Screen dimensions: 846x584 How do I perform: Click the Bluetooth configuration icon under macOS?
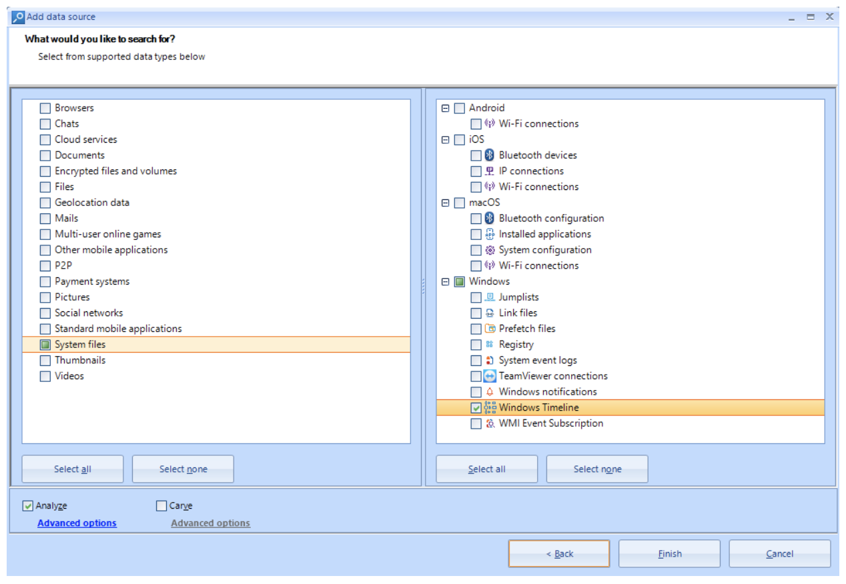point(490,219)
